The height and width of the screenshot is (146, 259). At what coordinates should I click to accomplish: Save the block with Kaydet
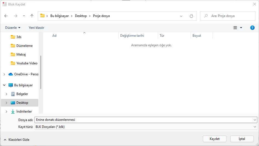coord(215,139)
